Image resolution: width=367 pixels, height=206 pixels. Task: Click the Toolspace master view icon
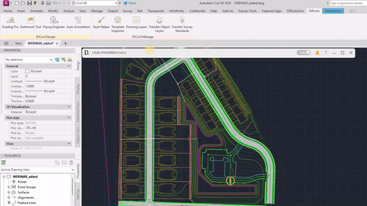[x=3, y=163]
